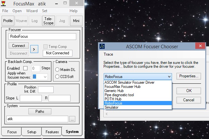Image resolution: width=209 pixels, height=139 pixels.
Task: Click the Log toolbar button
Action: [x=34, y=21]
